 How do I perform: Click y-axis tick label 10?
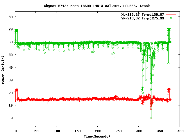(10, 105)
